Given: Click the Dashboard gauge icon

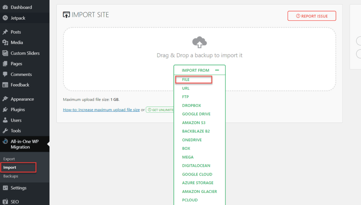Looking at the screenshot, I should (x=5, y=7).
